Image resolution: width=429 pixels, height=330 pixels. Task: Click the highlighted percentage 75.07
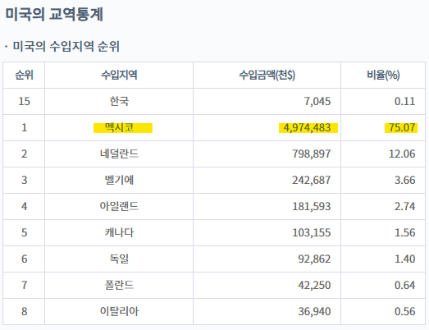click(x=401, y=128)
